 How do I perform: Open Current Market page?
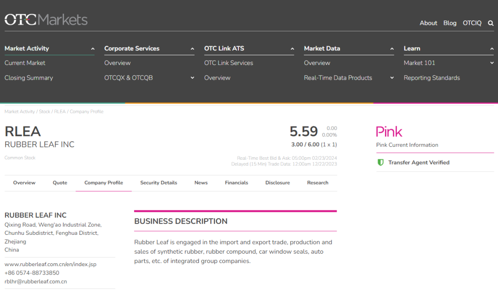25,63
